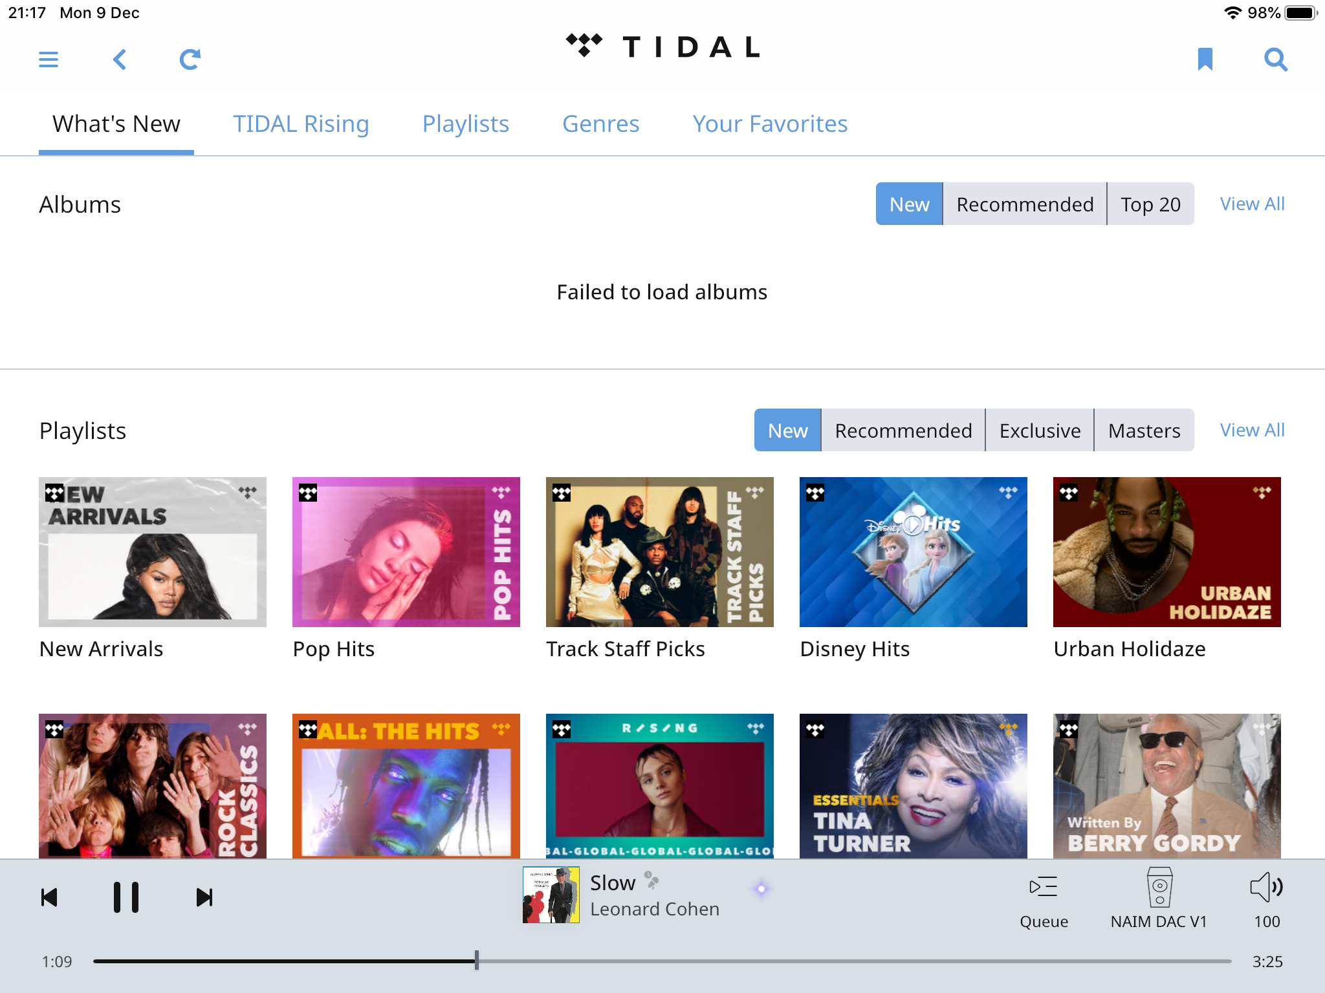Open search with the magnifier icon
Screen dimensions: 1325x993
coord(1276,59)
